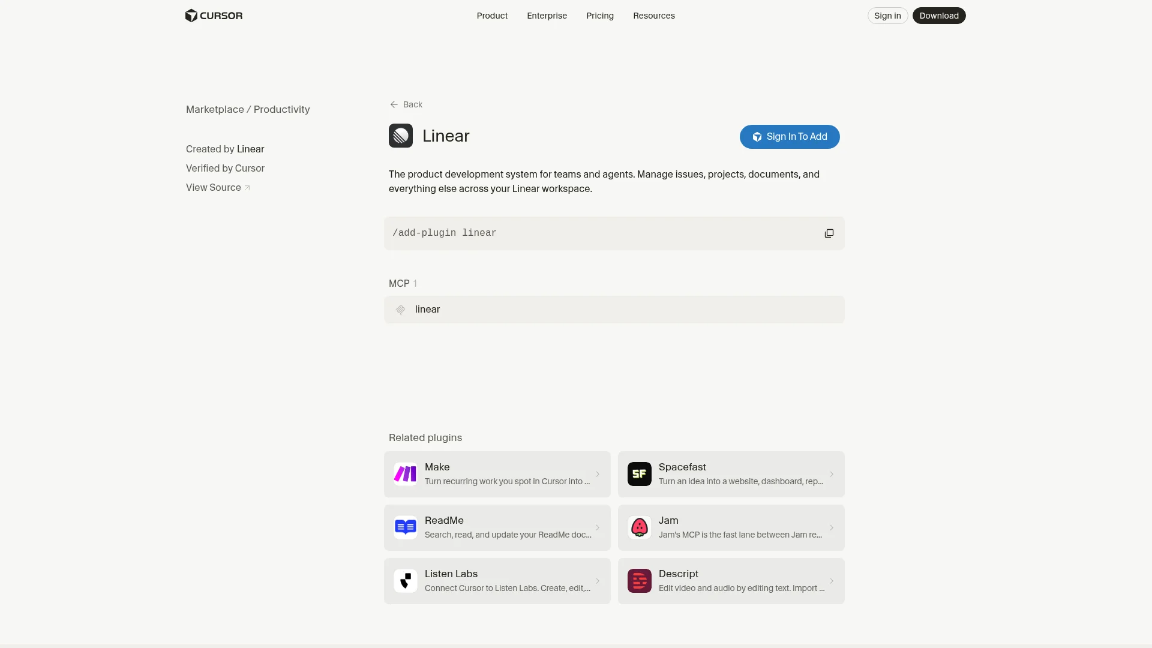Click the Related plugins heading
The image size is (1152, 648).
[425, 437]
